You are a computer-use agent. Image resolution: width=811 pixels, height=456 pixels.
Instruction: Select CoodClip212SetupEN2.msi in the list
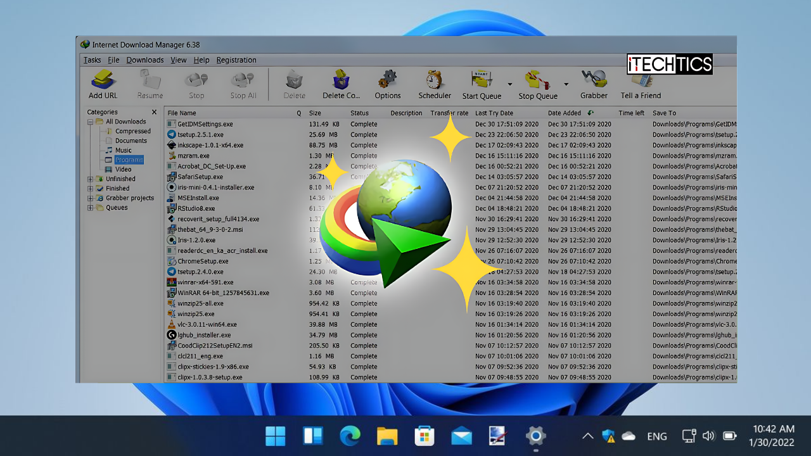(x=450, y=346)
